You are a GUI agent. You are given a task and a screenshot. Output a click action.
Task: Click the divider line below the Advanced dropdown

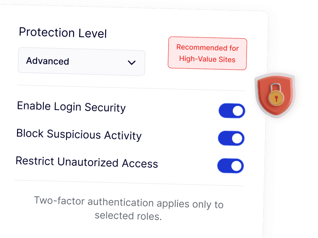132,88
